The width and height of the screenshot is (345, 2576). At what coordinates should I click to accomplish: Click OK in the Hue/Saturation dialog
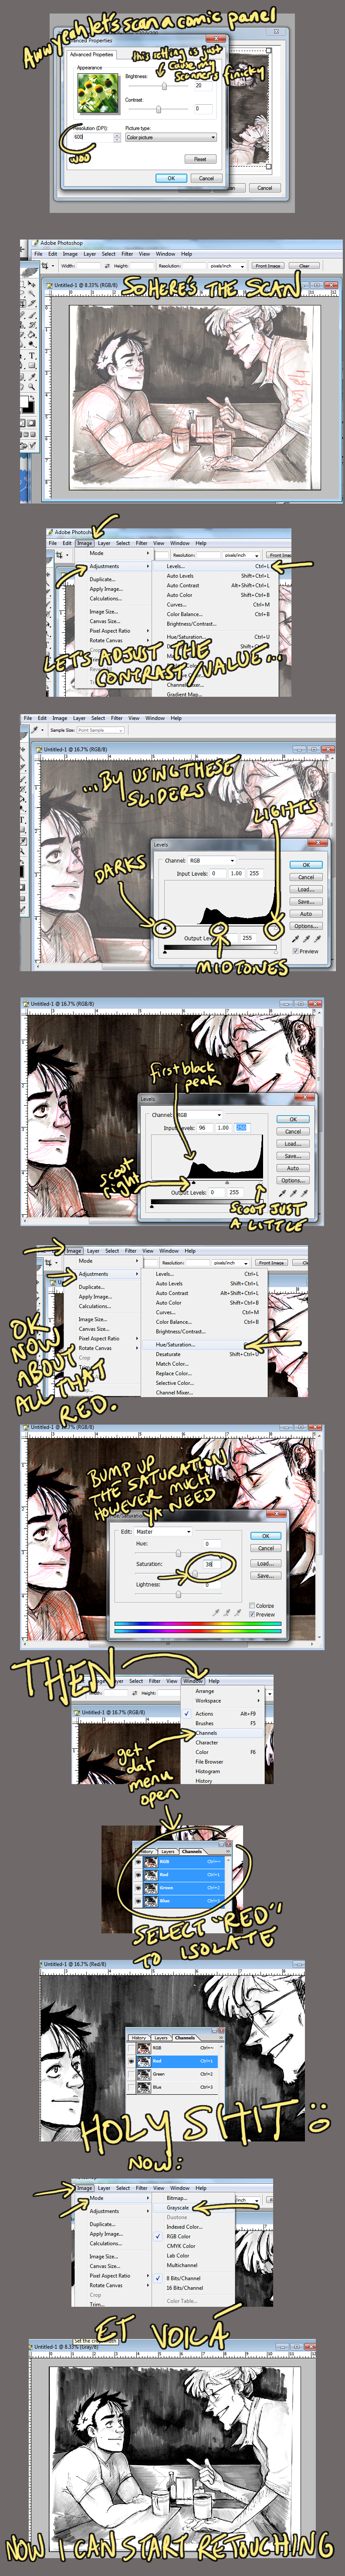coord(265,1536)
